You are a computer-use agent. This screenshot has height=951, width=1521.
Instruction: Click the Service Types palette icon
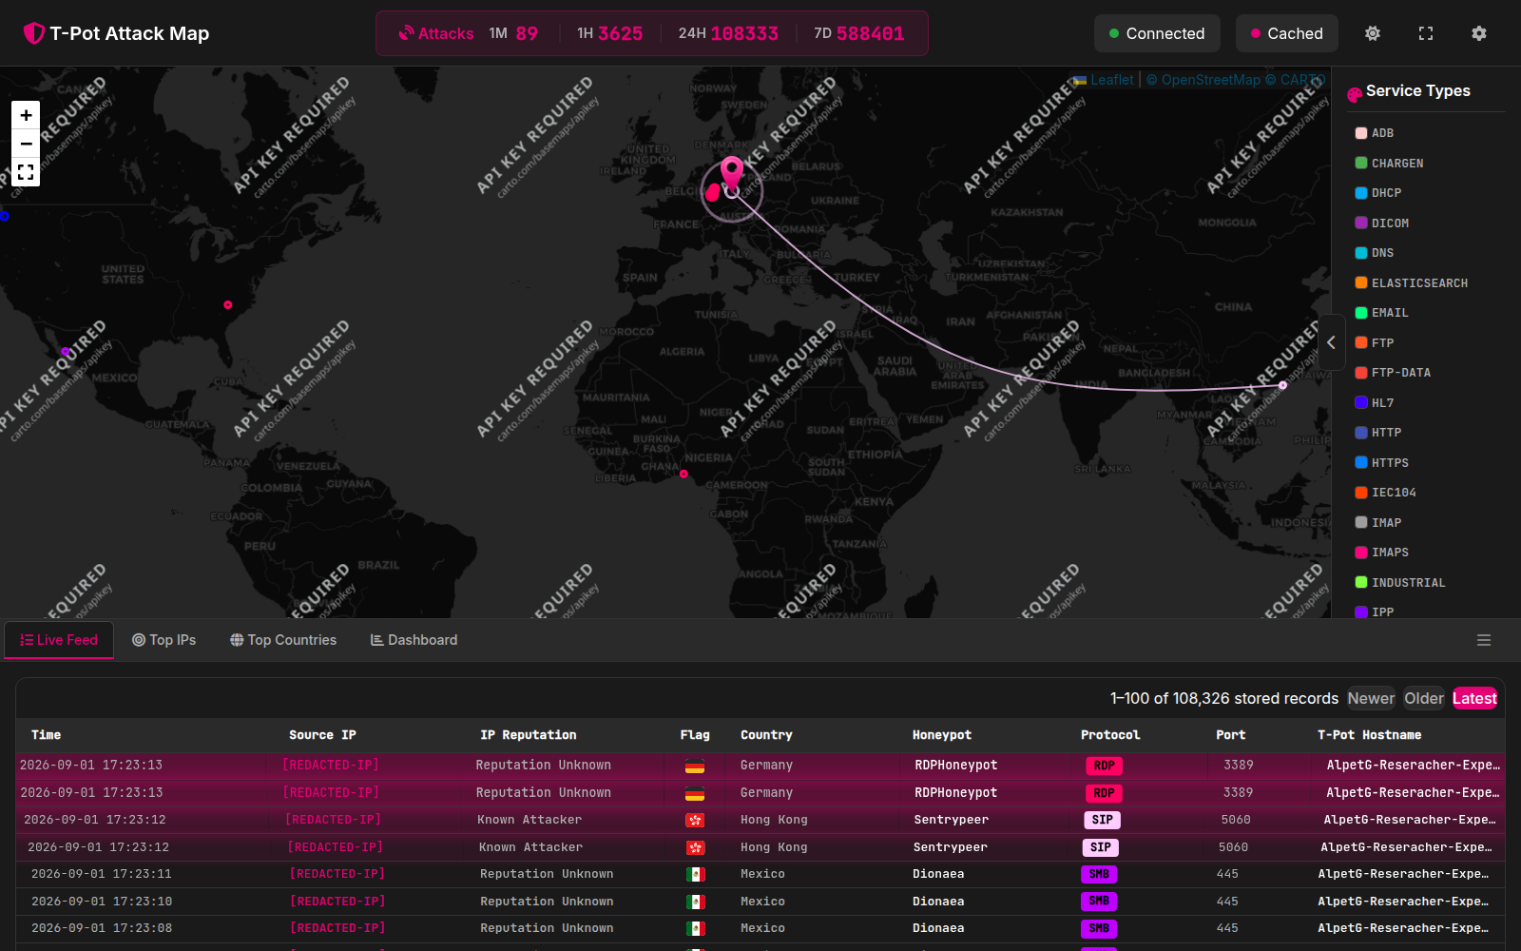pyautogui.click(x=1355, y=93)
